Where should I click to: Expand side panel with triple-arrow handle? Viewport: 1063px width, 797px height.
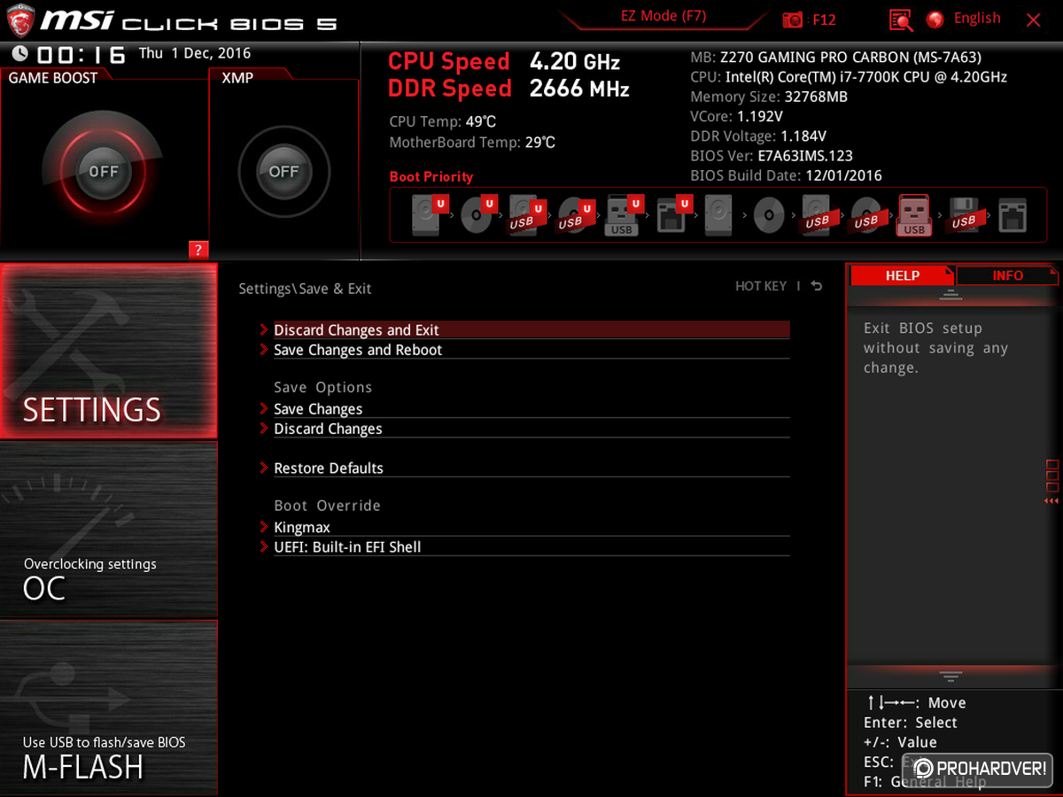(x=1051, y=501)
